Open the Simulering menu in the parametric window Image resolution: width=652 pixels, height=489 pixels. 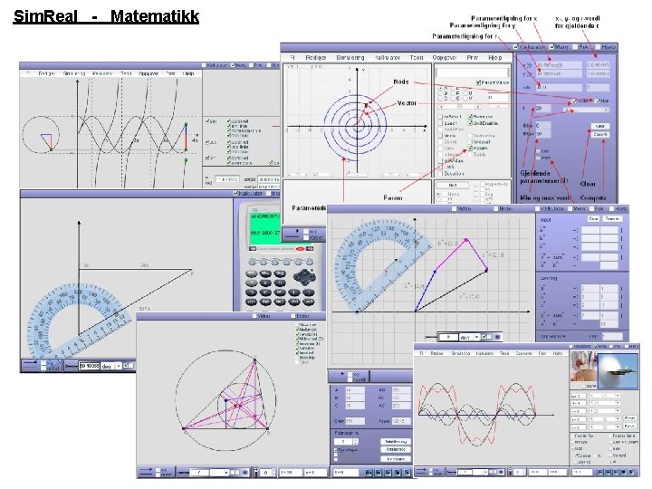tap(350, 57)
